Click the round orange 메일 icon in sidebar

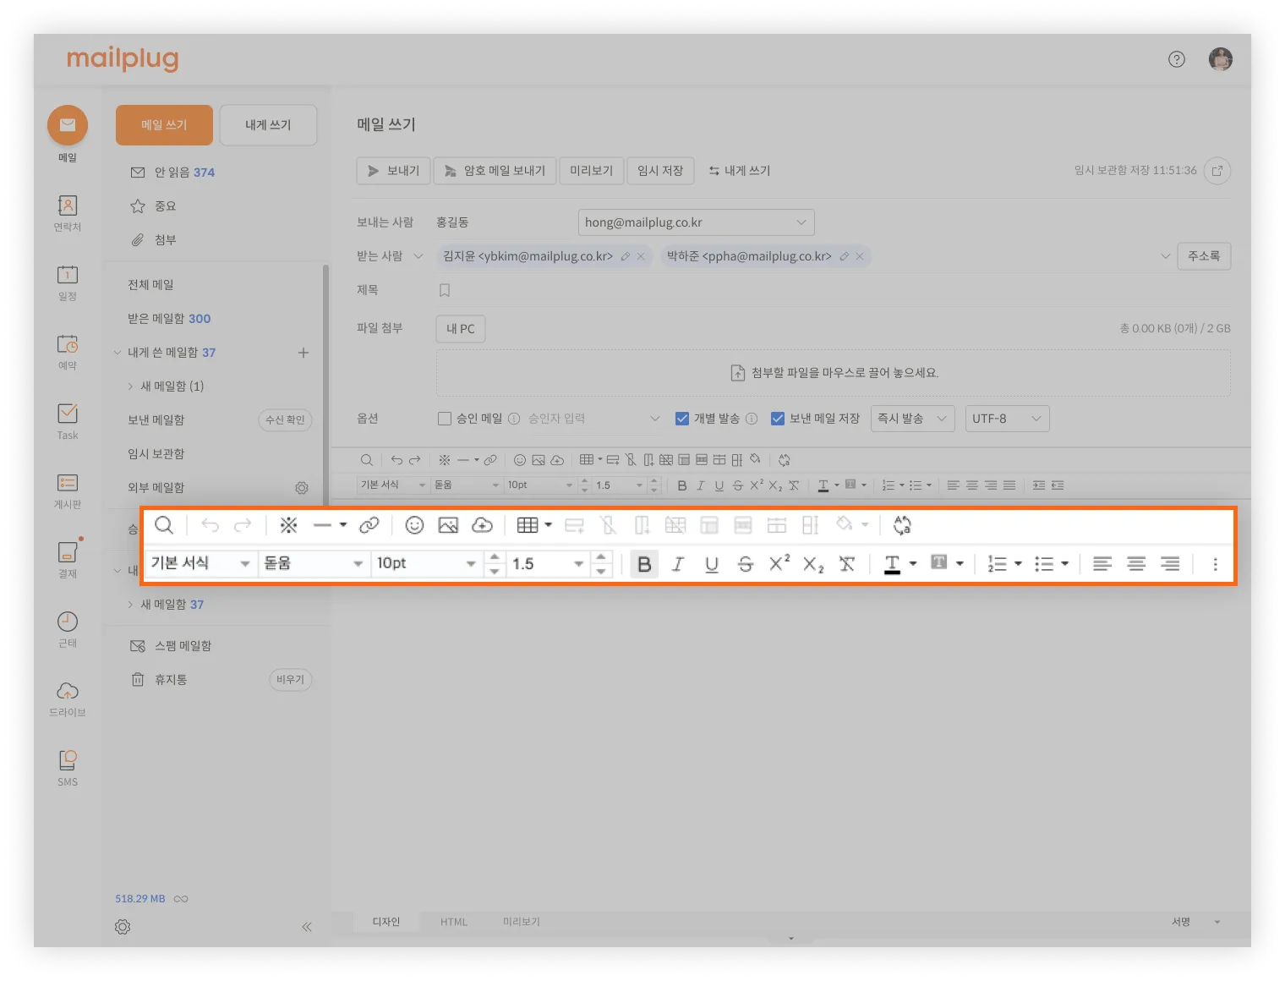pyautogui.click(x=68, y=125)
